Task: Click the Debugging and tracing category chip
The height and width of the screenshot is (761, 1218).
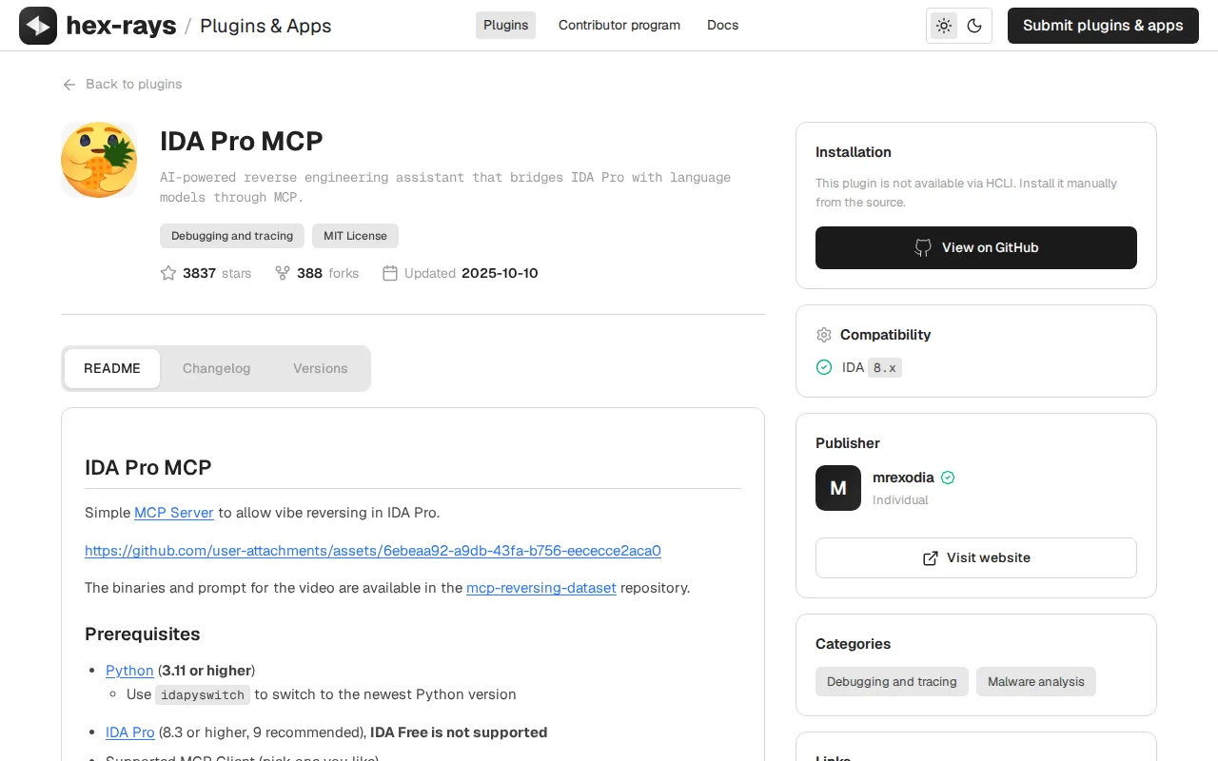Action: [x=892, y=682]
